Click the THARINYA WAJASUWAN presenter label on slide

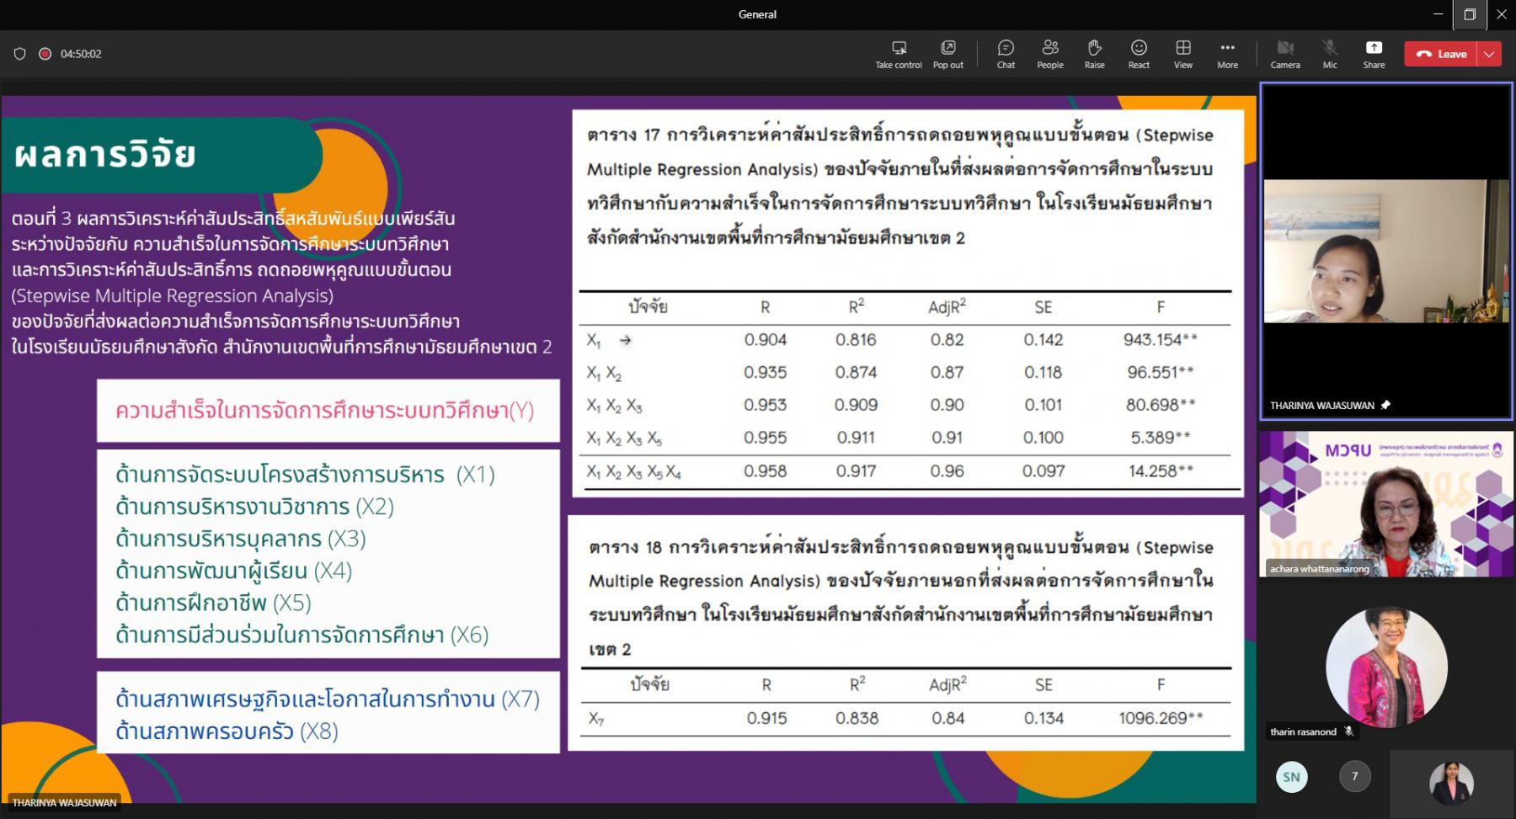[x=64, y=802]
